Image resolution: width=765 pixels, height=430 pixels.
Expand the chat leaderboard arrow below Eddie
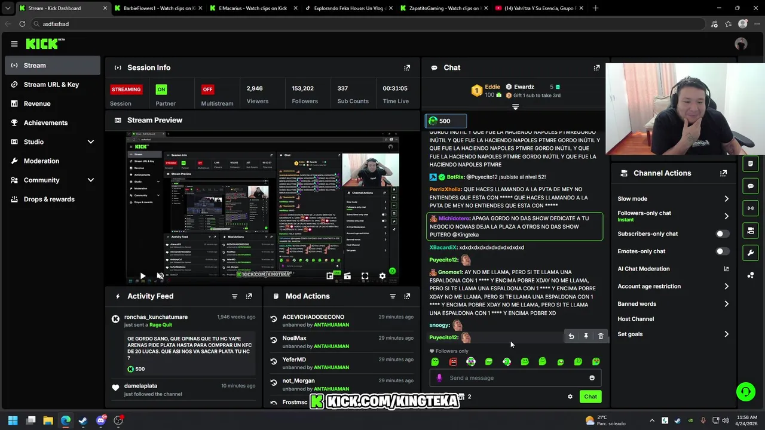515,107
